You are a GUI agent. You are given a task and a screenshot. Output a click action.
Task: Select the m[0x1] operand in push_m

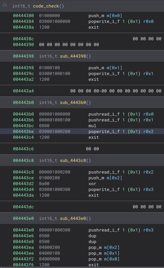(114, 68)
